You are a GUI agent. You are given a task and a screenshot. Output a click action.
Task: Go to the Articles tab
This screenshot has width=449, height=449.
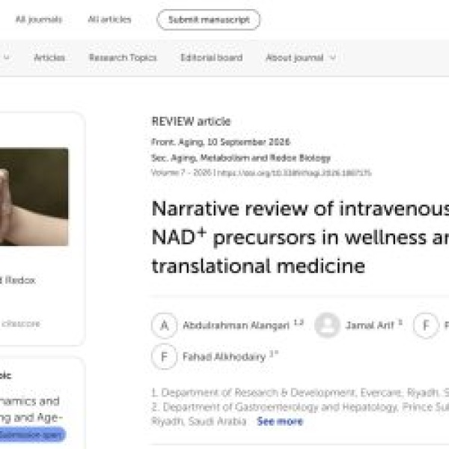point(49,58)
